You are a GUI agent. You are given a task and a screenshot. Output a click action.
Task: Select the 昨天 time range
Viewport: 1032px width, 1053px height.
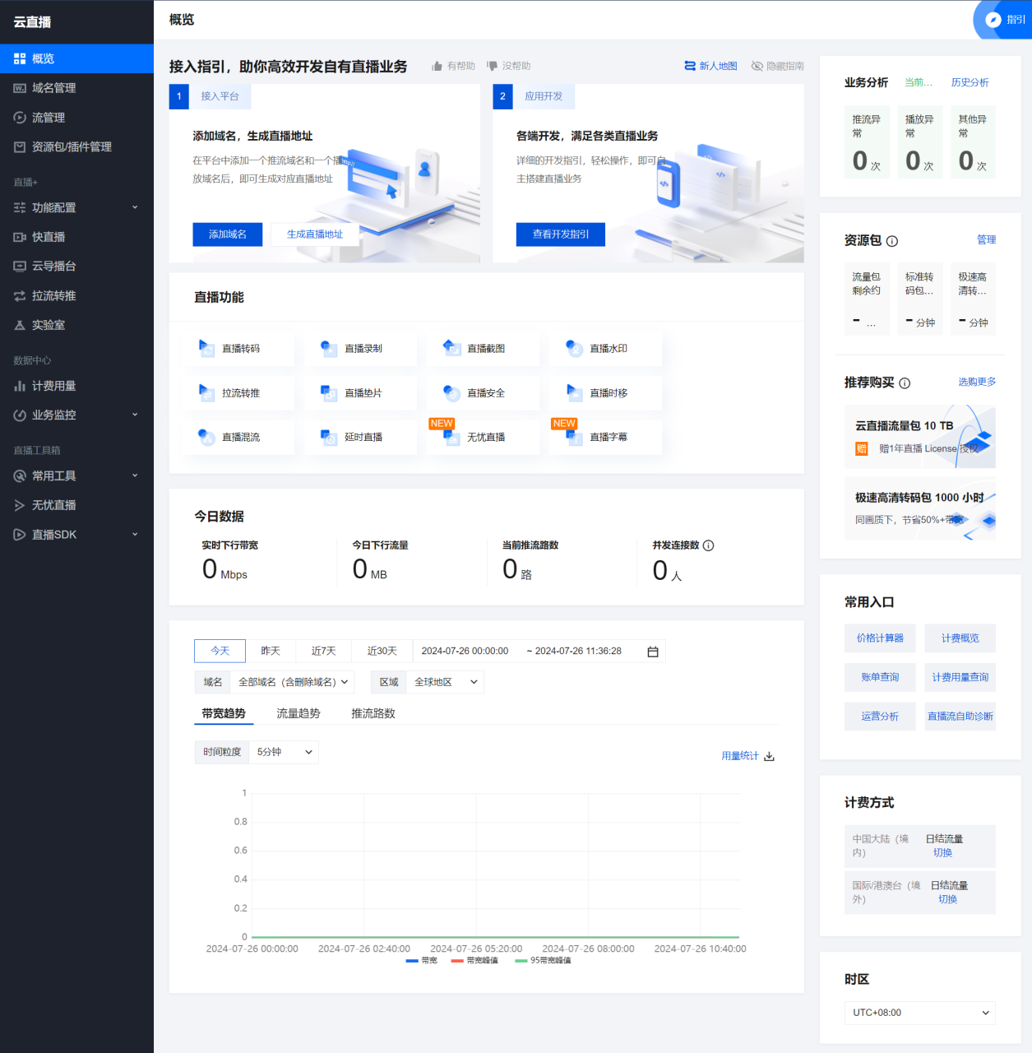click(271, 651)
